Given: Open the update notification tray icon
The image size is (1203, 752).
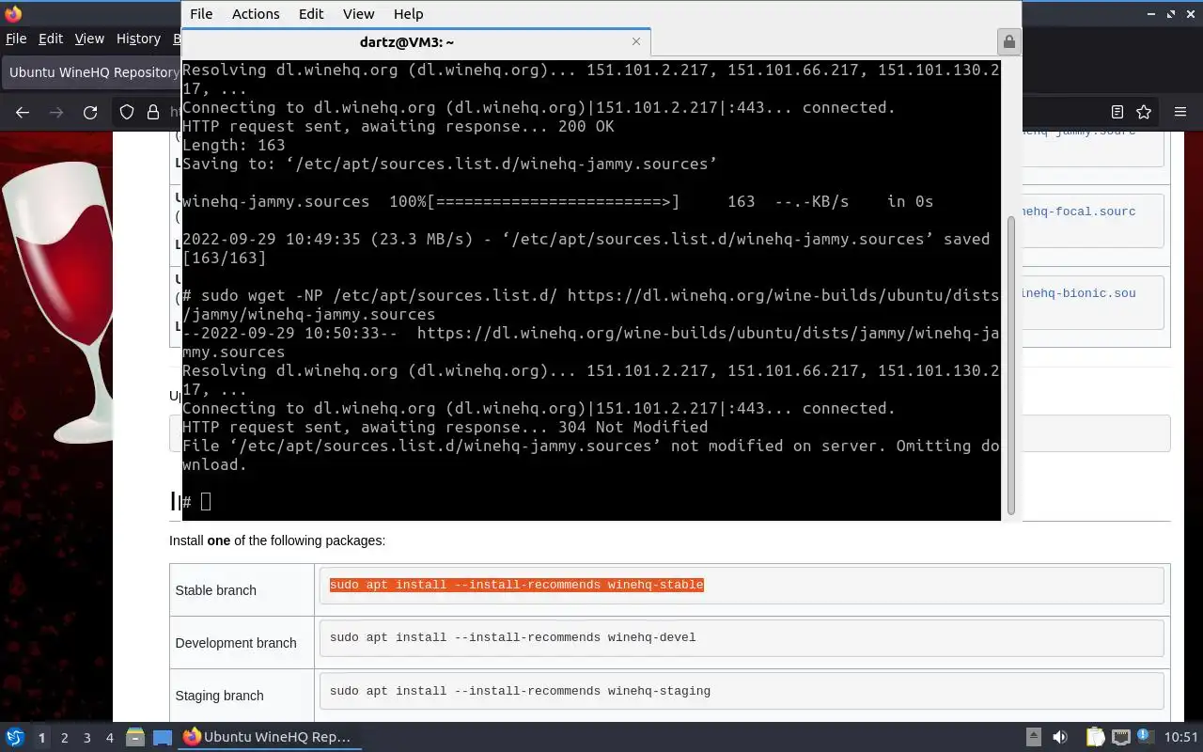Looking at the screenshot, I should (x=1145, y=737).
